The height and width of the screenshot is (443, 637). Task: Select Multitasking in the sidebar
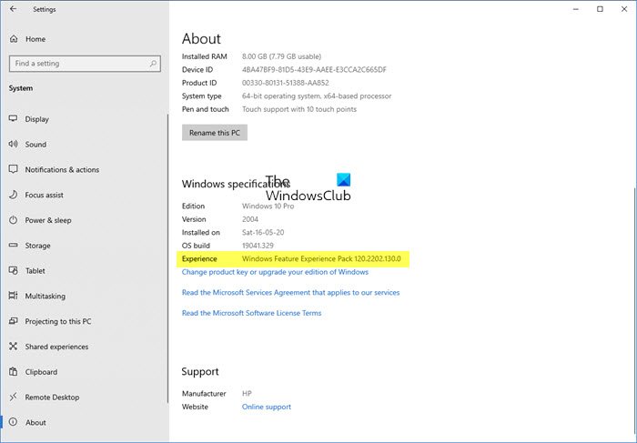point(85,296)
